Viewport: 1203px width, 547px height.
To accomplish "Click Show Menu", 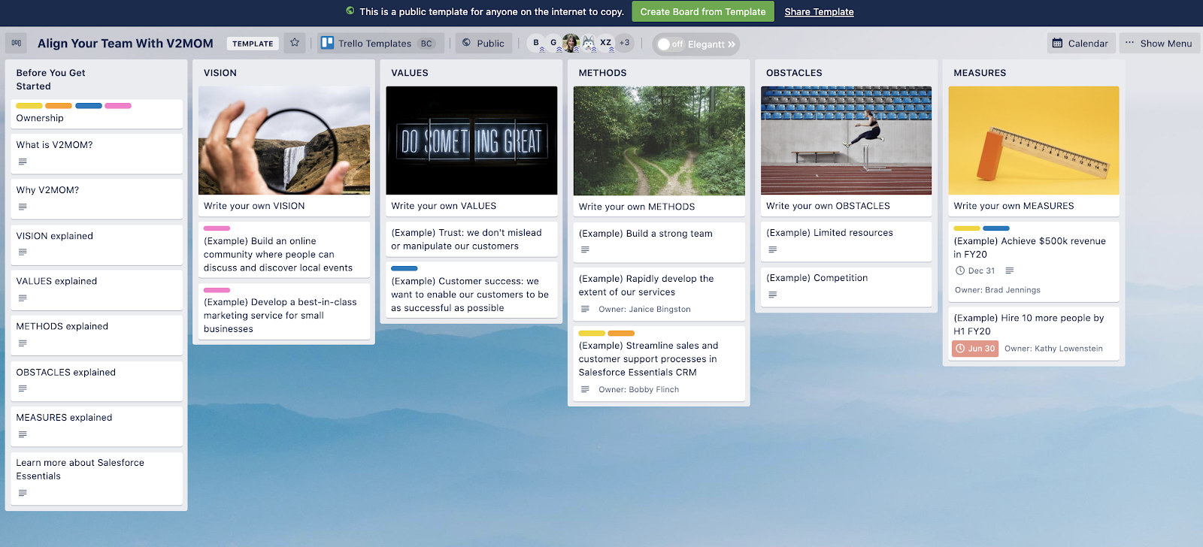I will (x=1159, y=44).
